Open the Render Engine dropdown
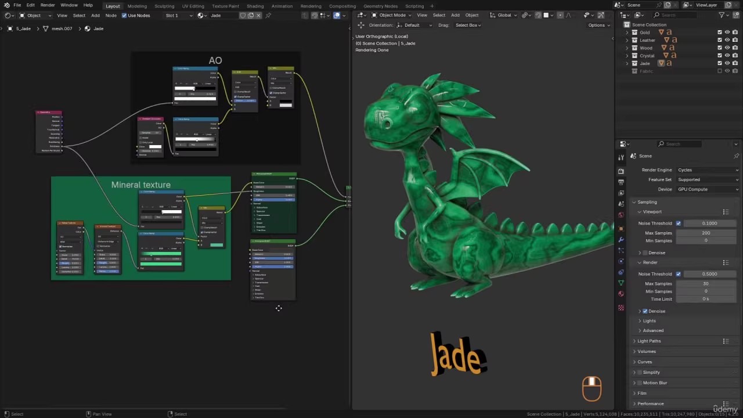 tap(708, 170)
